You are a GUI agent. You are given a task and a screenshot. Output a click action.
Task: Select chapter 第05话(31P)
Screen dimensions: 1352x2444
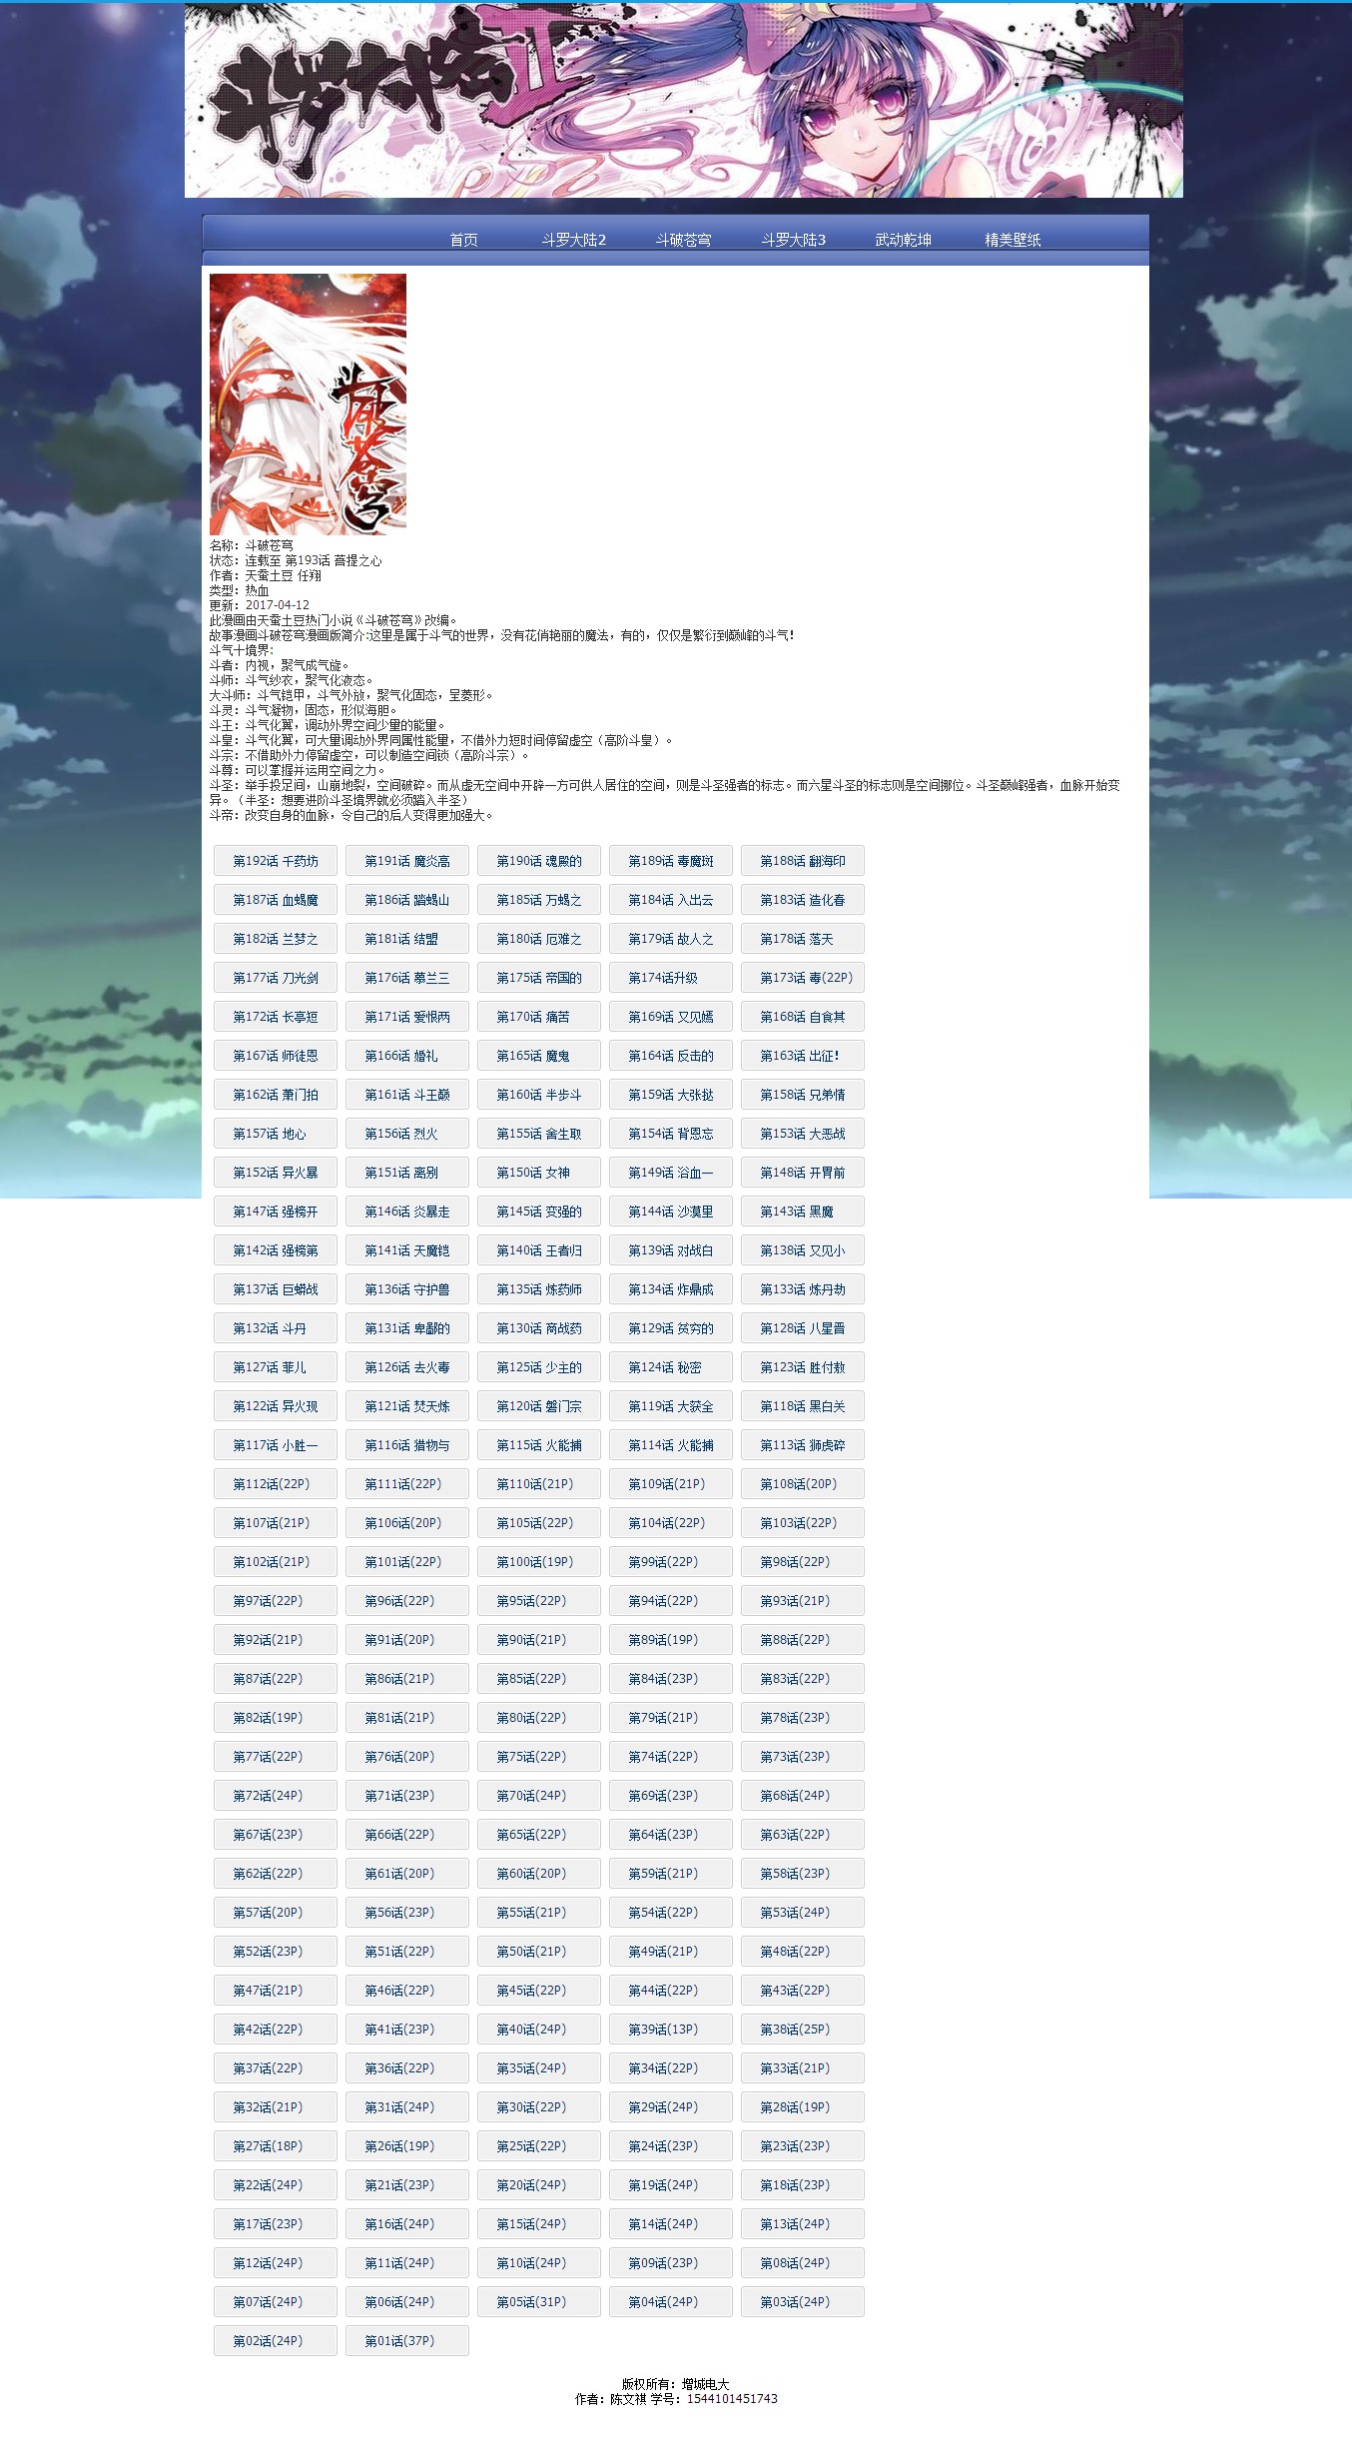(539, 2302)
